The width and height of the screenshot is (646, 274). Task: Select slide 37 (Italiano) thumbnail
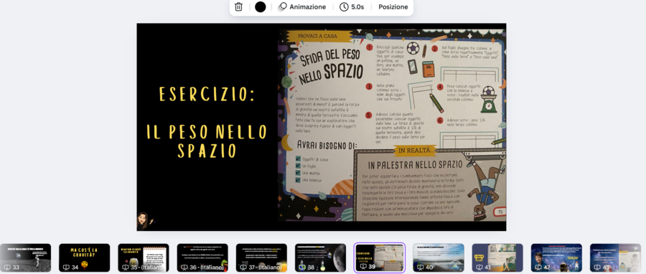[x=261, y=258]
